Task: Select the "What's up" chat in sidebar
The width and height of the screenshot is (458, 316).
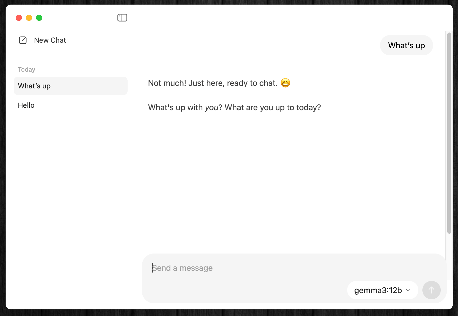Action: [70, 86]
